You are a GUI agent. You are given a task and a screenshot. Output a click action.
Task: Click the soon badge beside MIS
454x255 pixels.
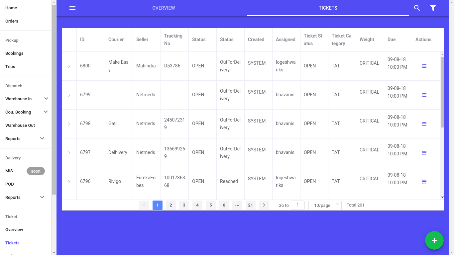[x=36, y=171]
